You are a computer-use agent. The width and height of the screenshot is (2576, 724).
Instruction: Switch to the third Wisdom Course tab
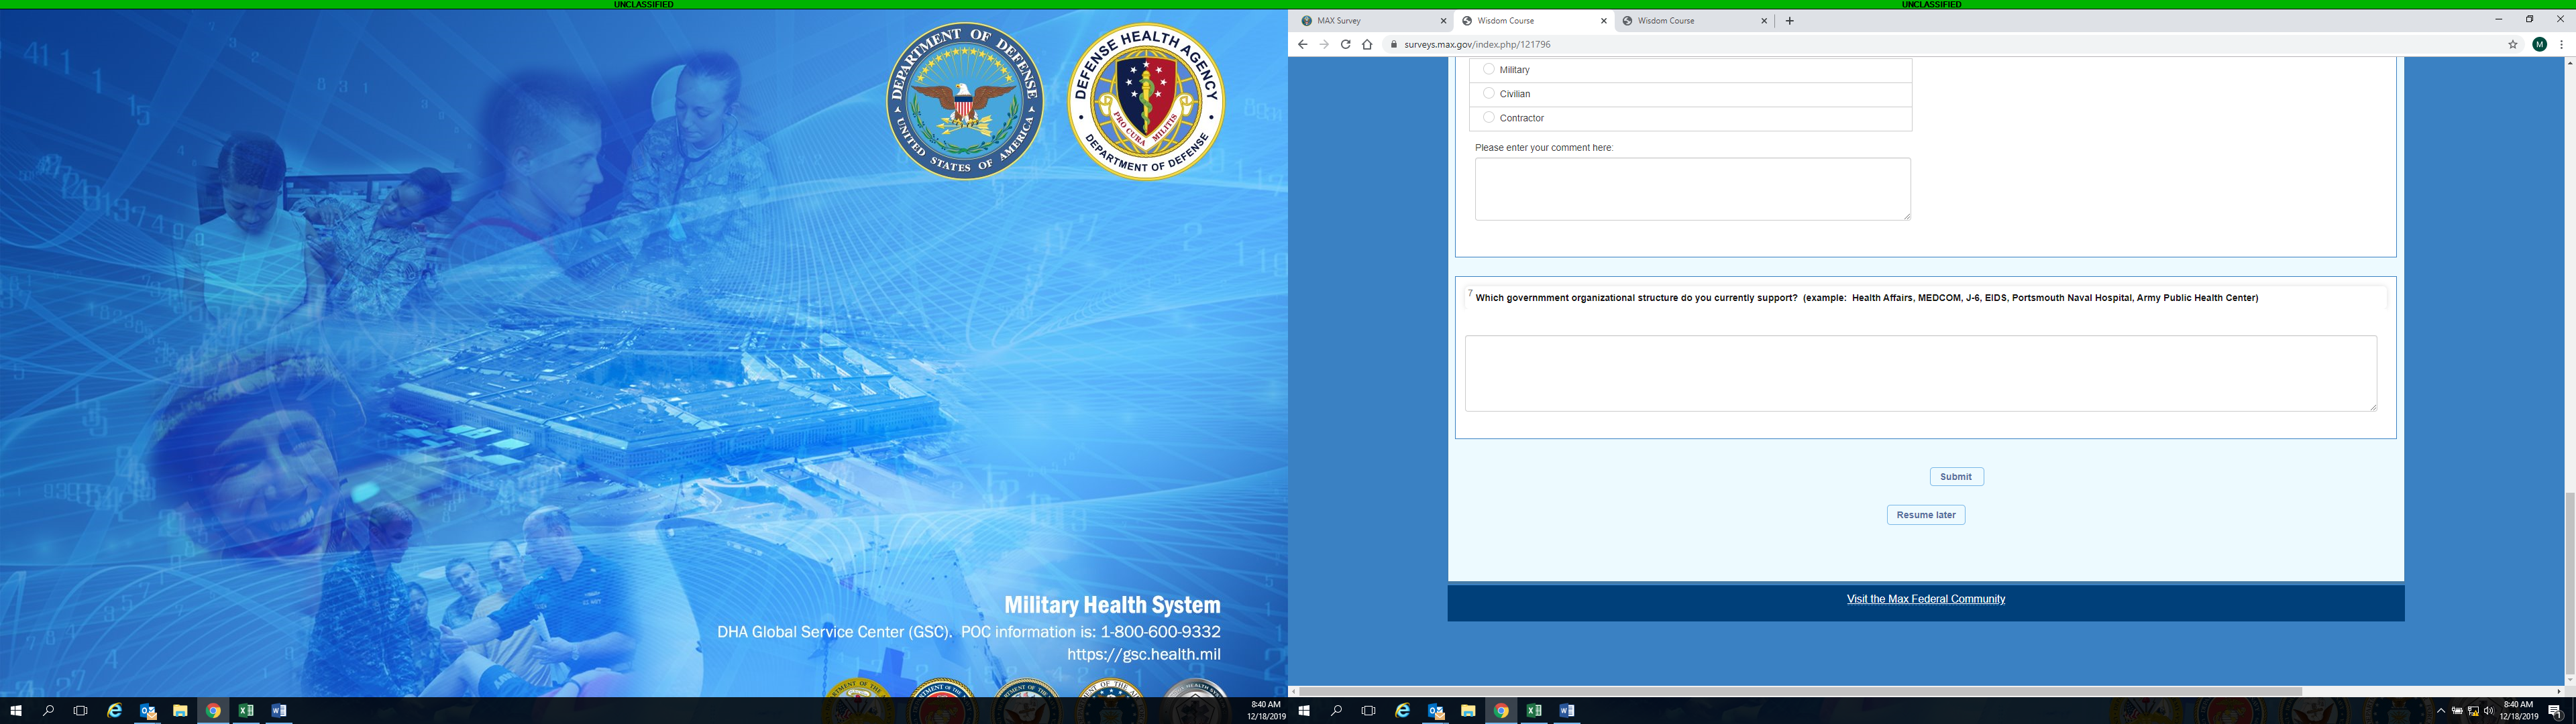[x=1690, y=21]
